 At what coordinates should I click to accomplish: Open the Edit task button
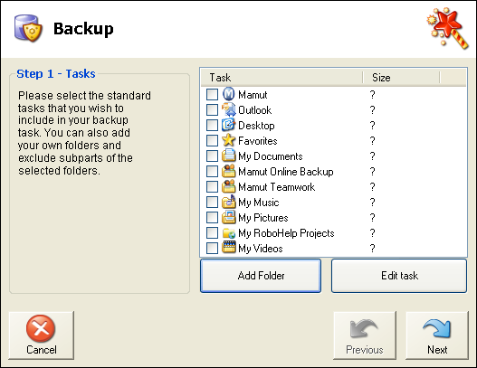399,276
